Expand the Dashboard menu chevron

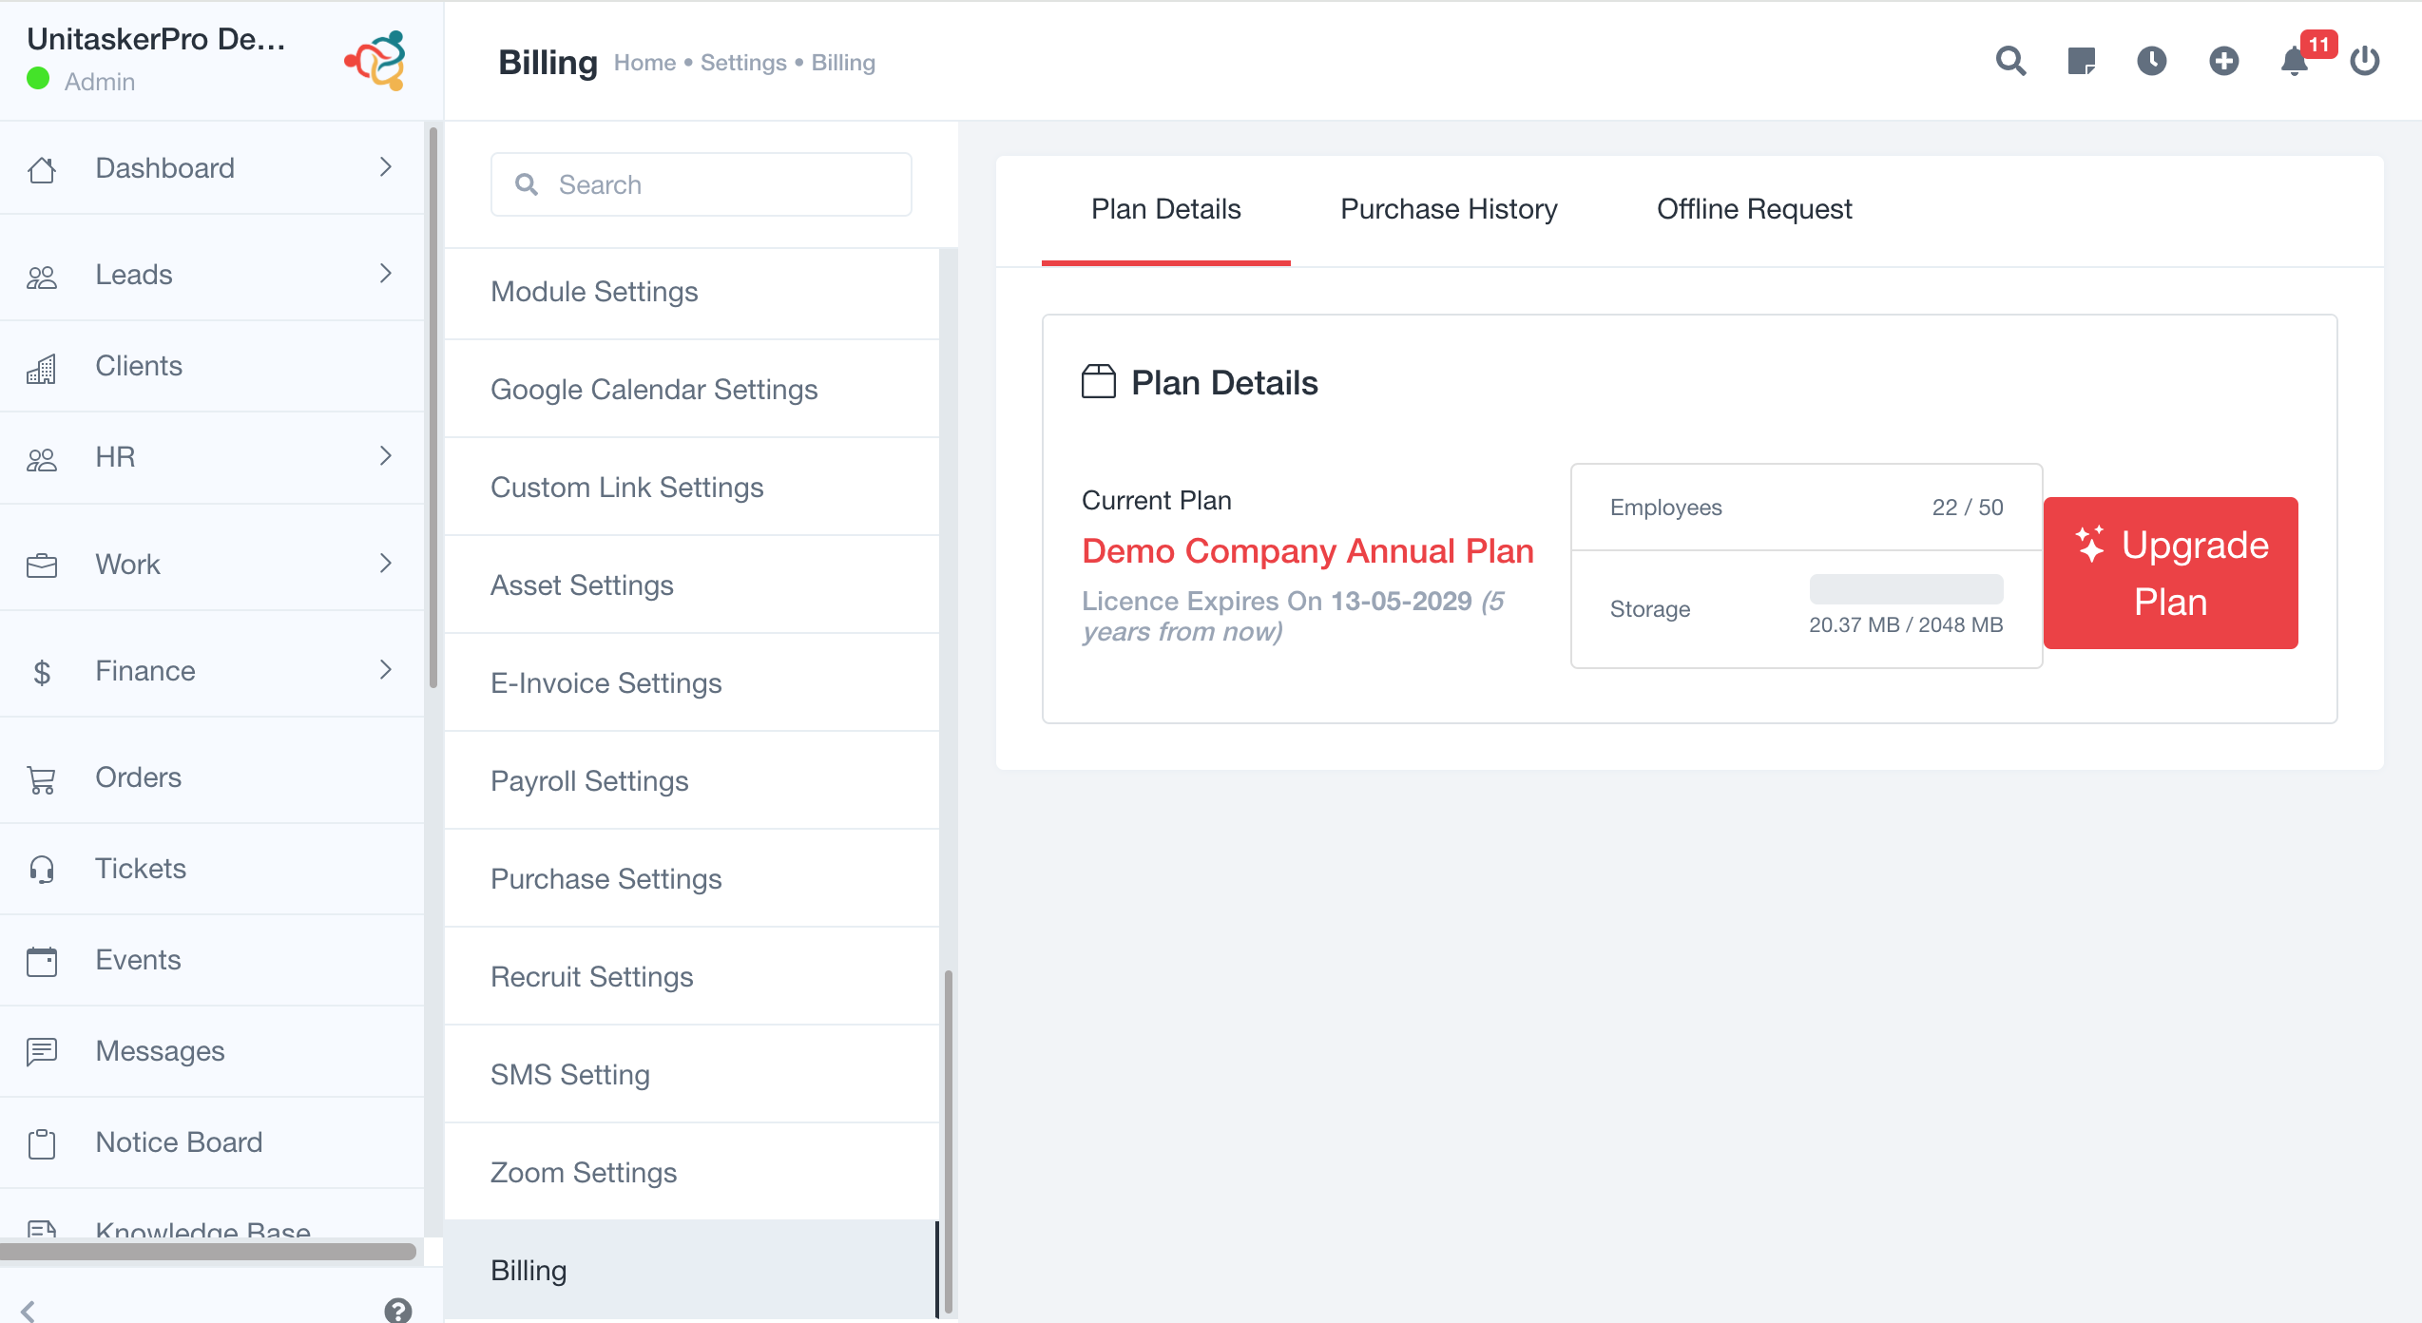385,167
